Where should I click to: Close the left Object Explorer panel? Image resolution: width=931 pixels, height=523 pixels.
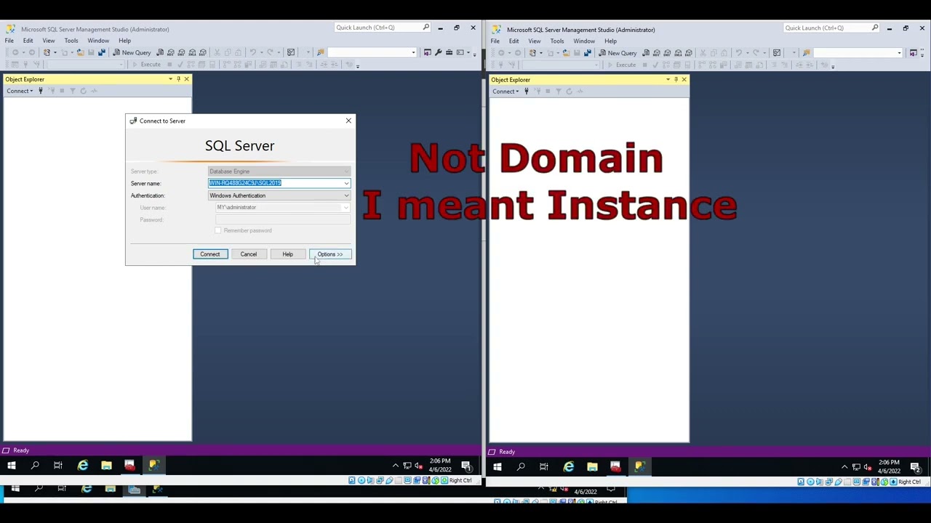186,79
